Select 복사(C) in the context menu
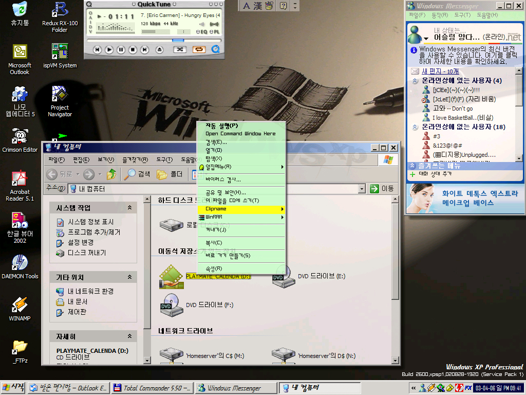 click(x=214, y=243)
